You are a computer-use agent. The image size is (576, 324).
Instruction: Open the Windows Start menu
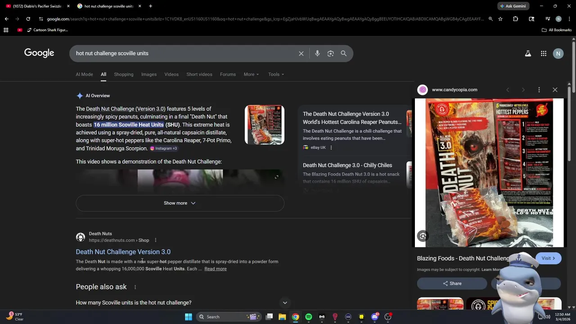coord(189,317)
